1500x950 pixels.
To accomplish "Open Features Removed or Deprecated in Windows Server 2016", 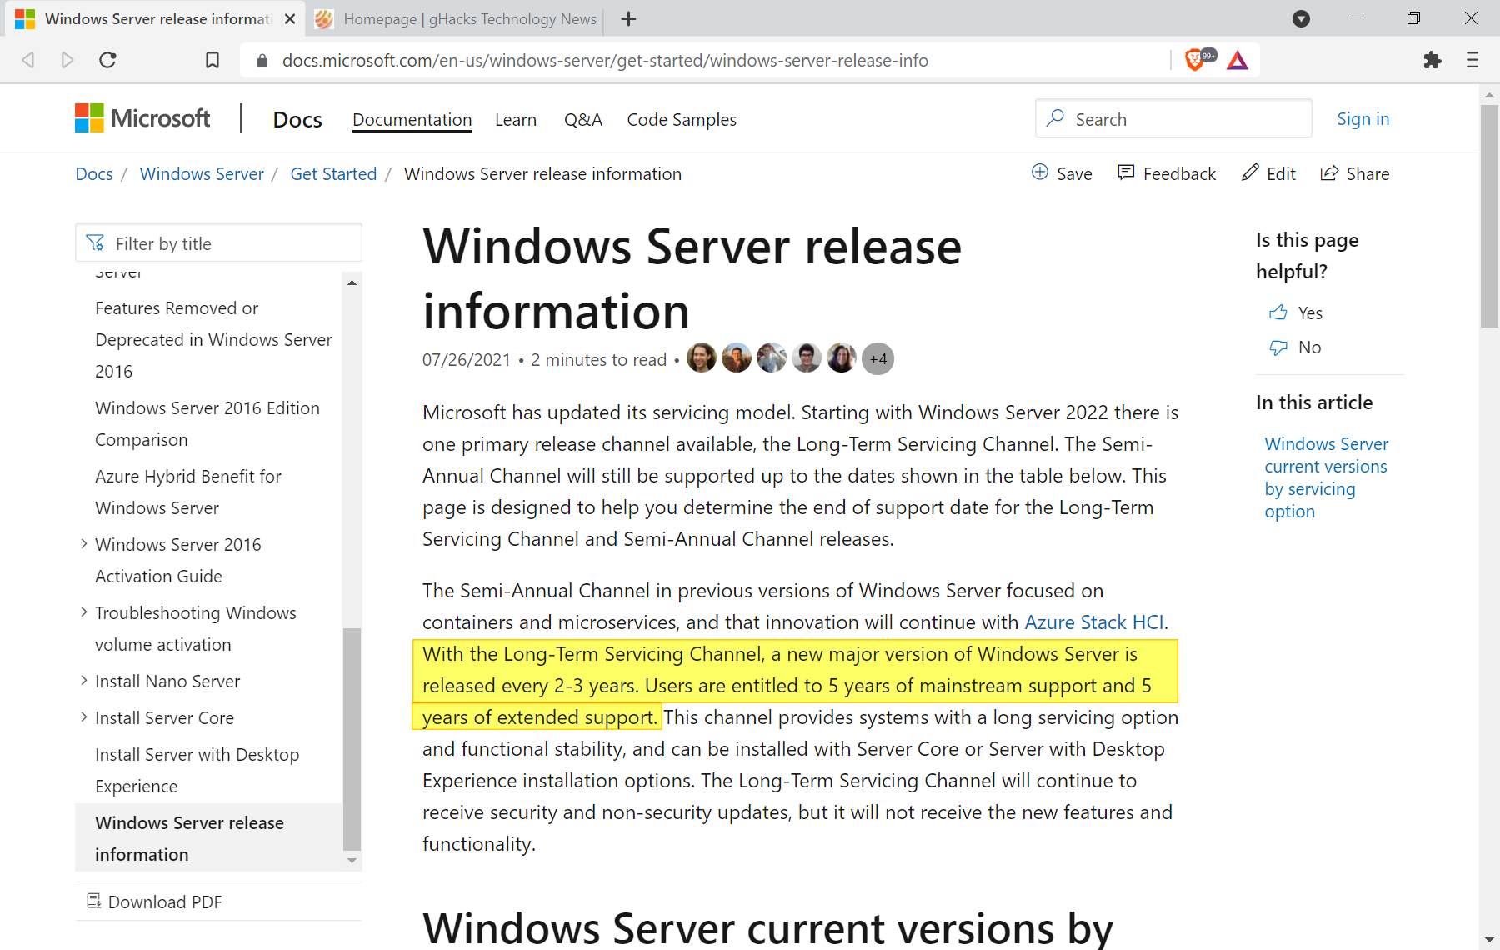I will 213,339.
